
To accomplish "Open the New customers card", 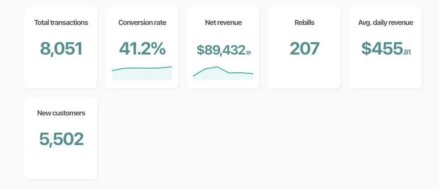I will (61, 138).
